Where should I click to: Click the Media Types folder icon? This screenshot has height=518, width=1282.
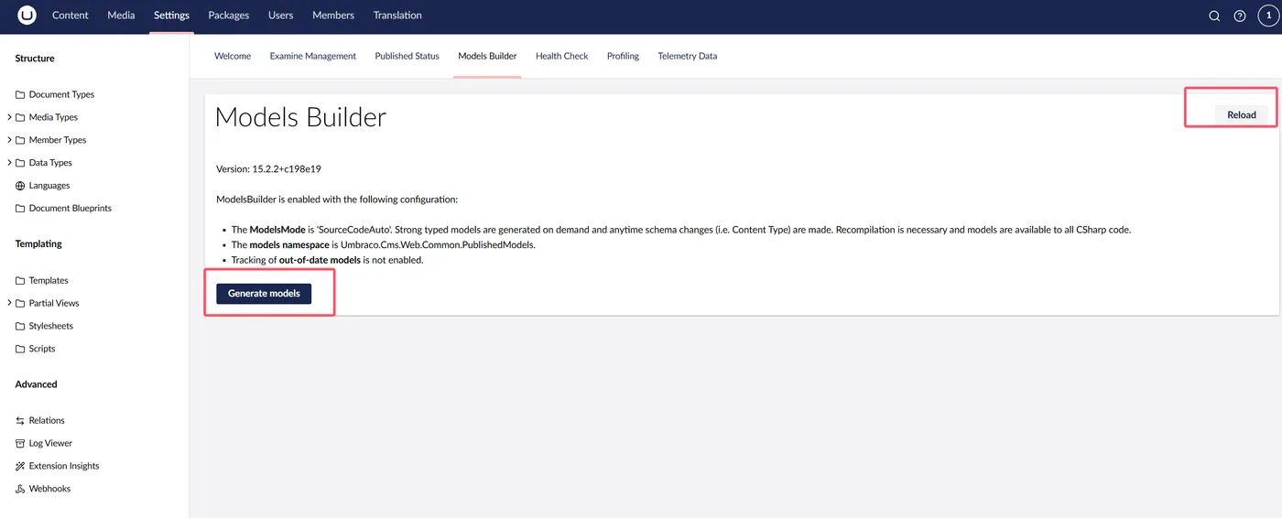point(20,117)
